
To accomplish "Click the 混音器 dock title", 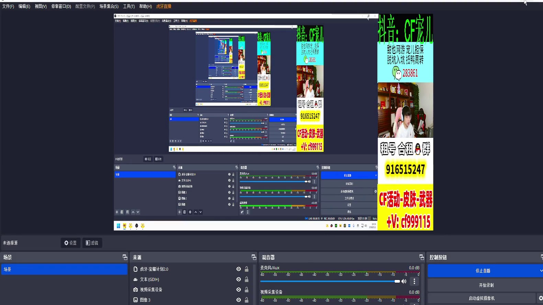I will [x=268, y=257].
